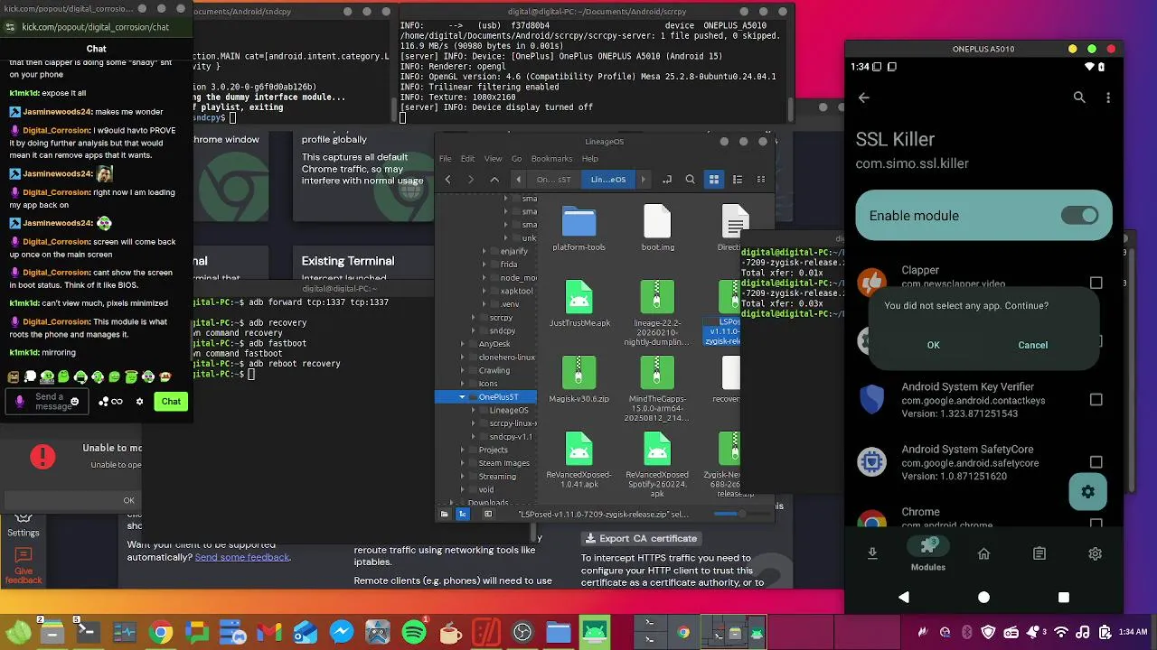This screenshot has height=650, width=1157.
Task: Tap the floating gear settings button
Action: coord(1088,492)
